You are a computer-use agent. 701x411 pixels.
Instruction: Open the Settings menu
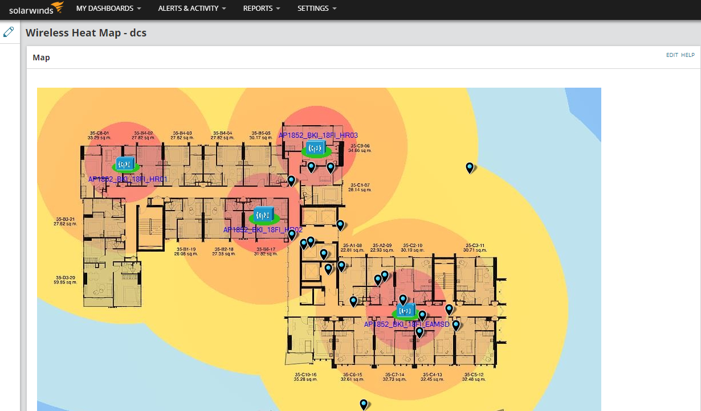click(x=317, y=9)
